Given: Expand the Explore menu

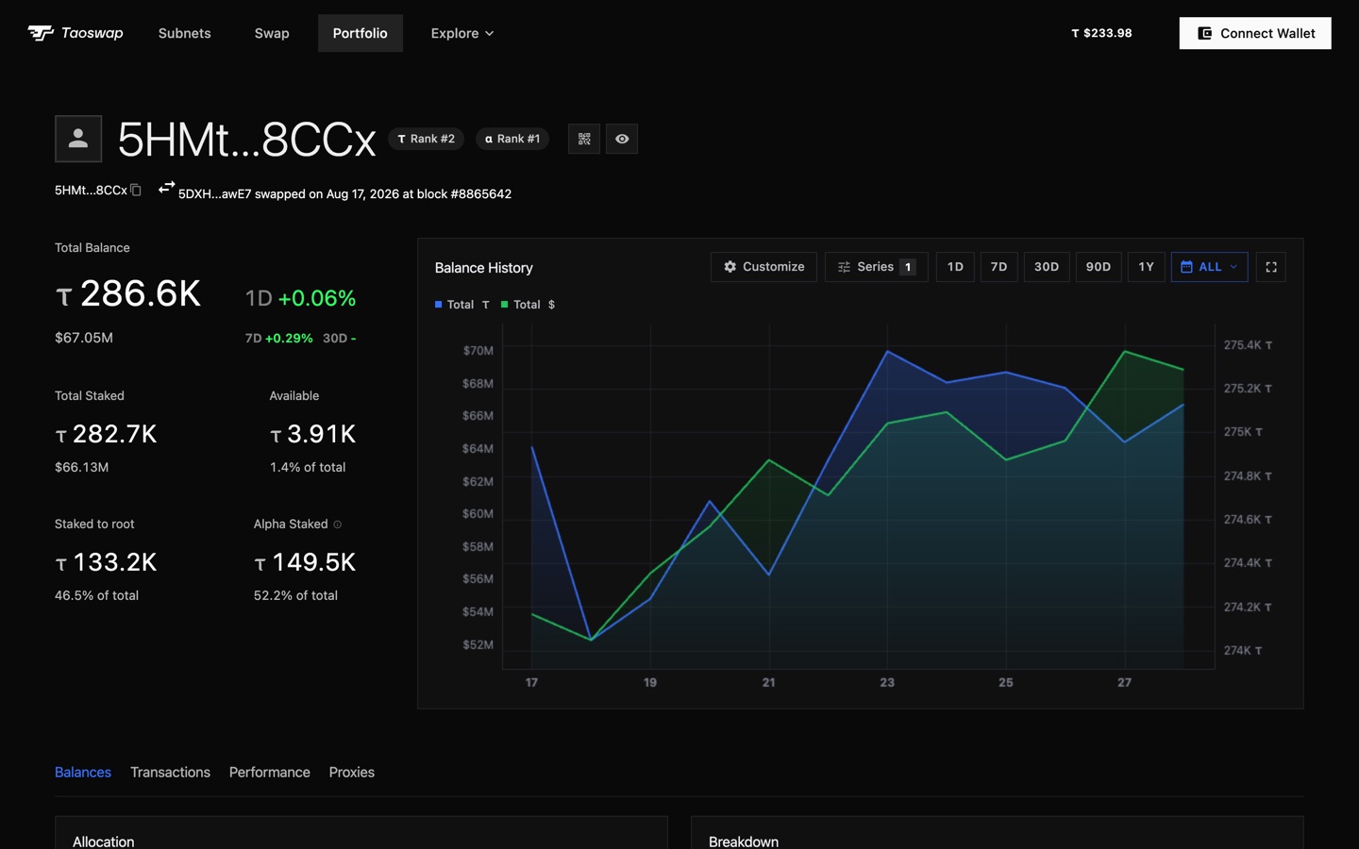Looking at the screenshot, I should click(462, 33).
